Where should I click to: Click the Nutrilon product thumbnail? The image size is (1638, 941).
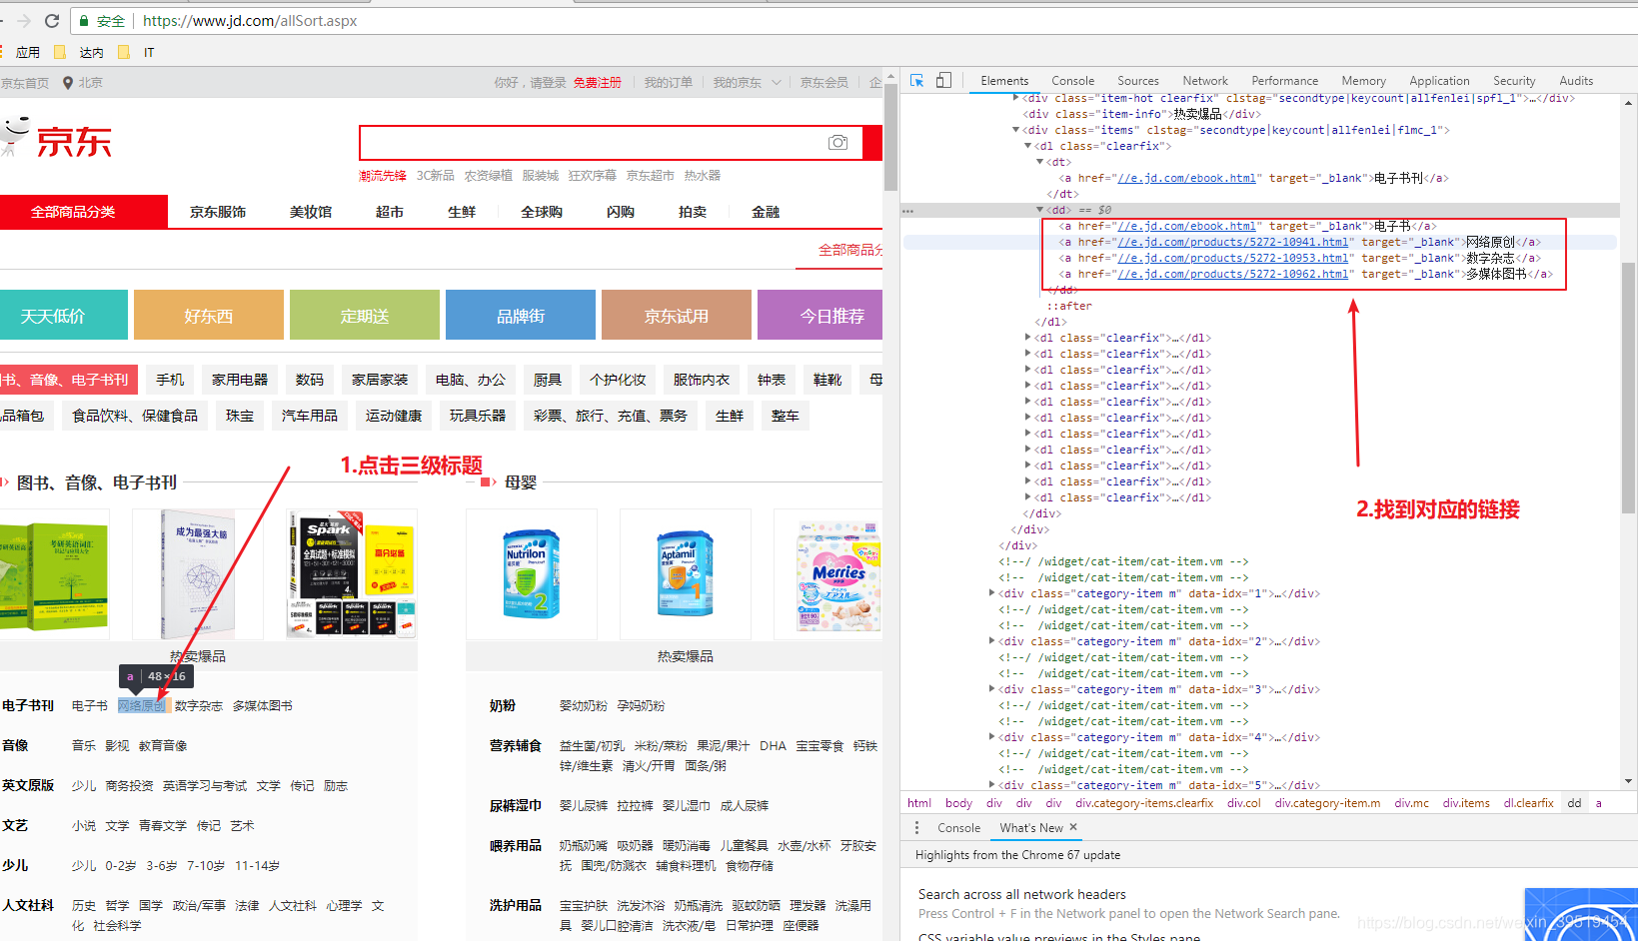tap(532, 573)
